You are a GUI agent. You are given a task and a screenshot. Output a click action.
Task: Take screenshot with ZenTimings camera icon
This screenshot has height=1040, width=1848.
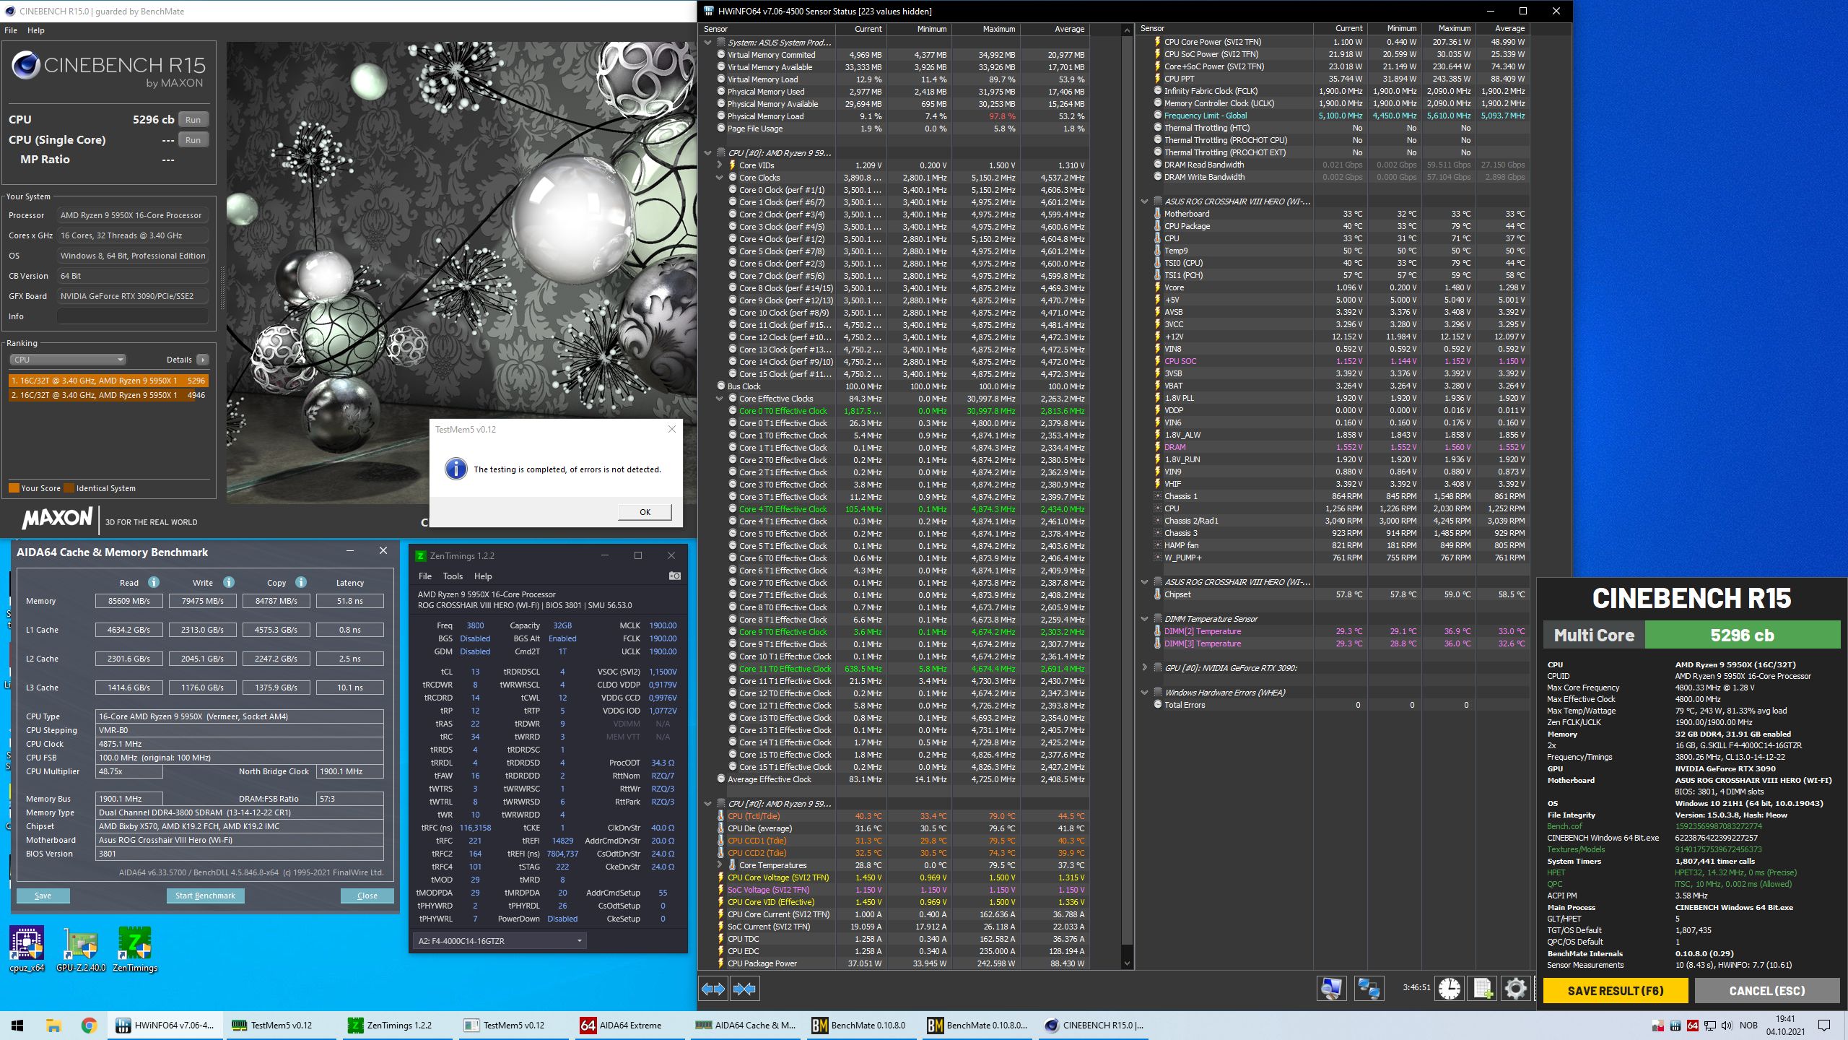674,576
